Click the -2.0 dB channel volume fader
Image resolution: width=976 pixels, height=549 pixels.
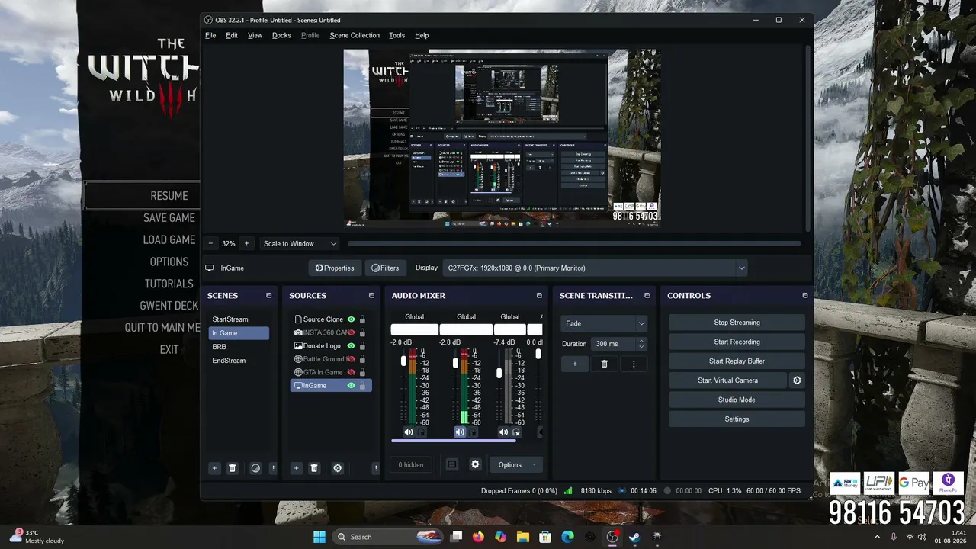tap(404, 361)
